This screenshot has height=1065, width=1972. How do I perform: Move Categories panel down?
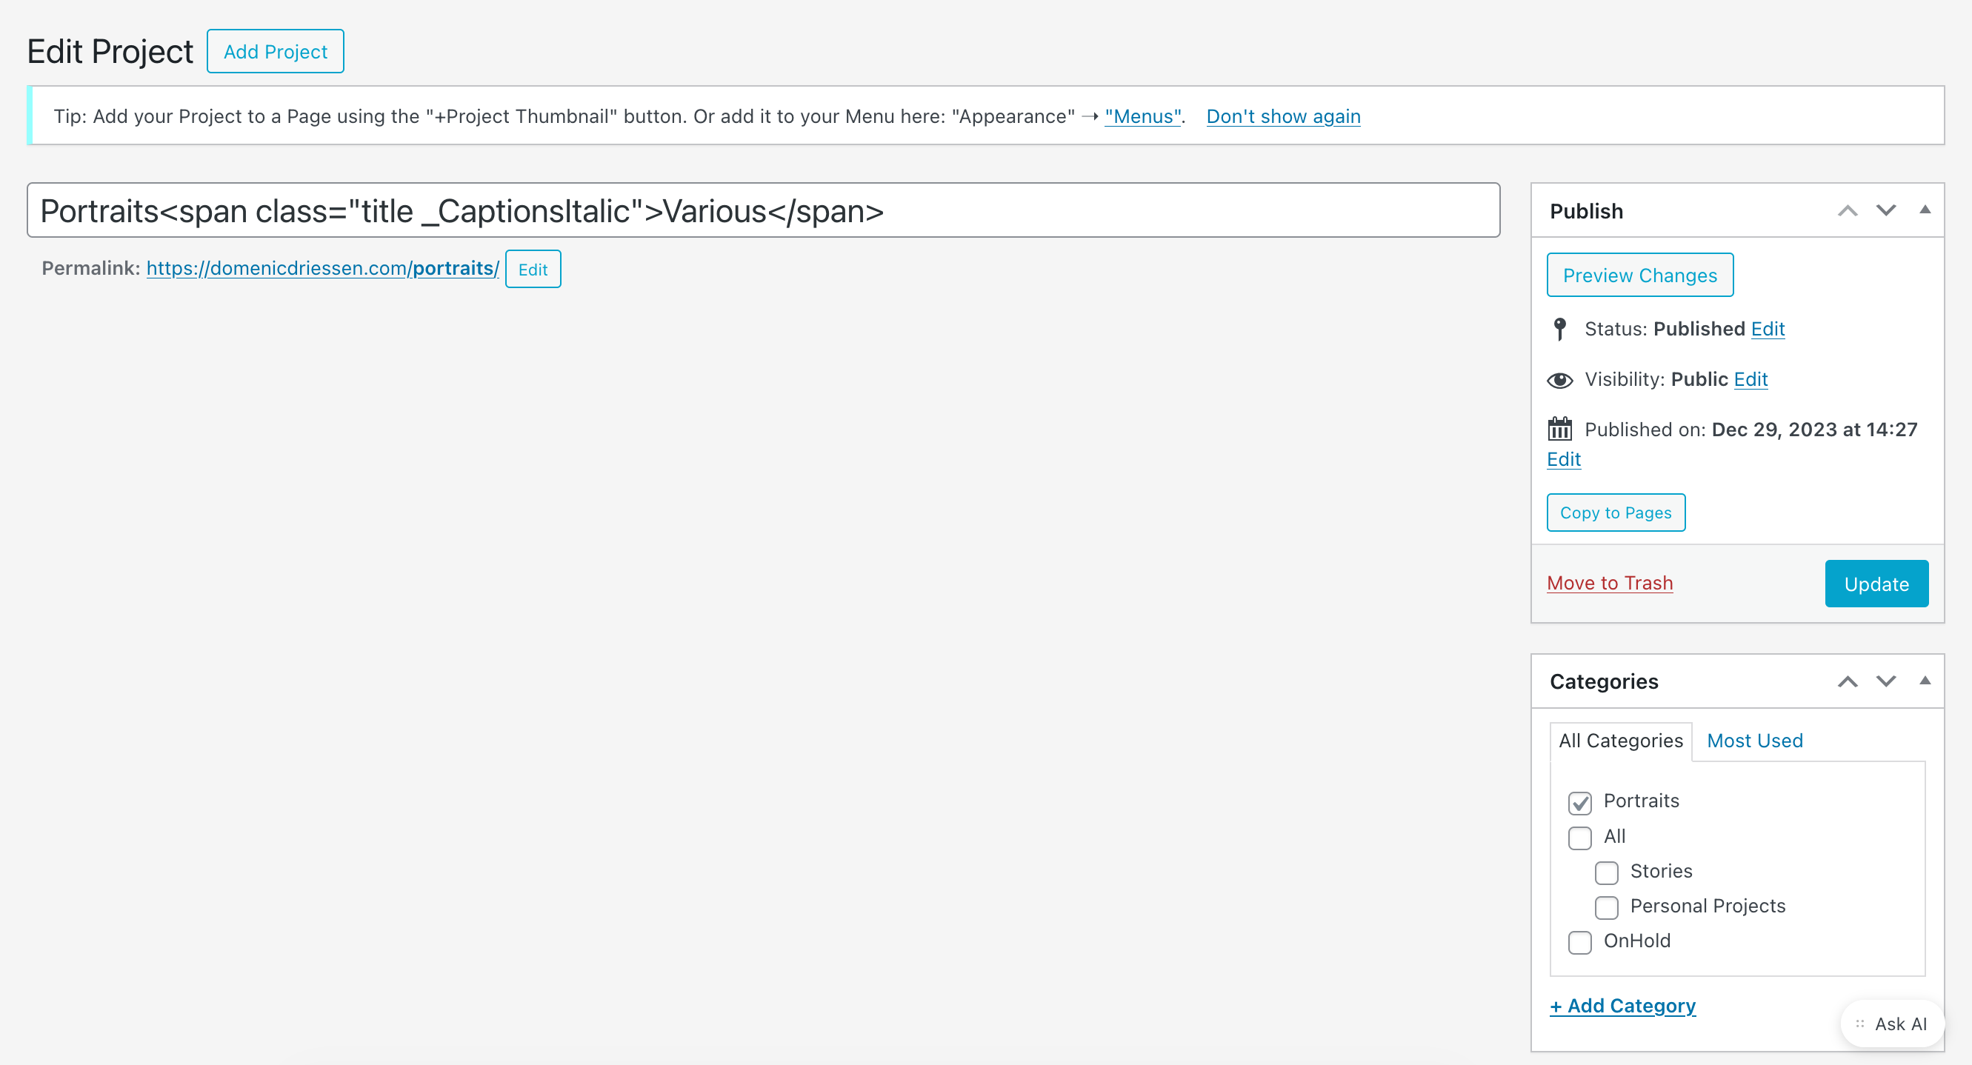(x=1885, y=681)
